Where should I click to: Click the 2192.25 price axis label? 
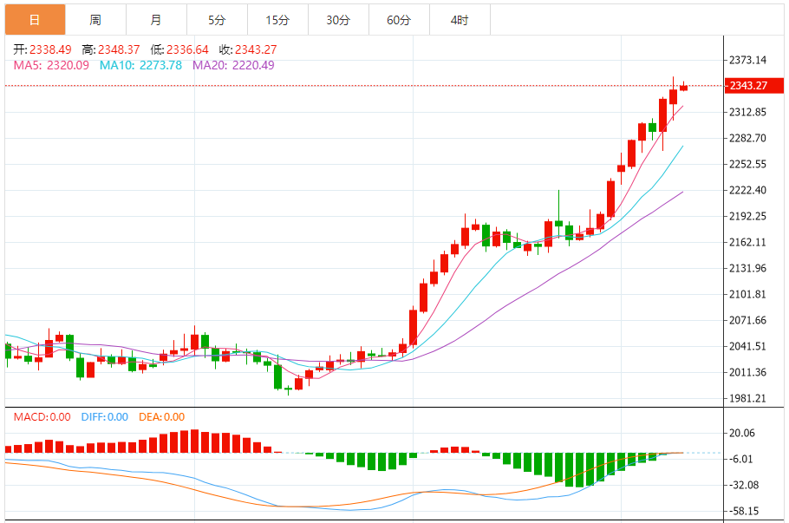pos(747,216)
